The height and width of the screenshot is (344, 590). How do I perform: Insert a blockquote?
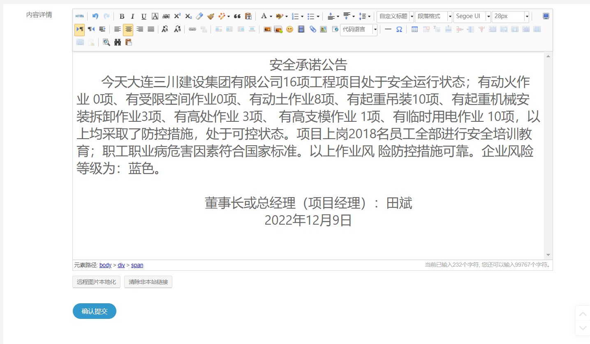[237, 16]
